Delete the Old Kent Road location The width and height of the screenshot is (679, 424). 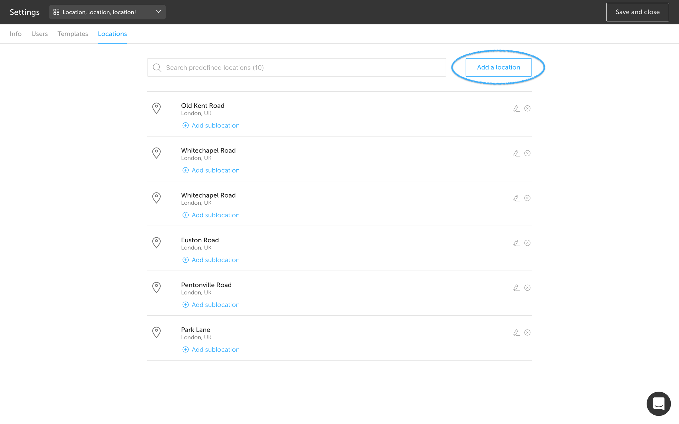(527, 108)
